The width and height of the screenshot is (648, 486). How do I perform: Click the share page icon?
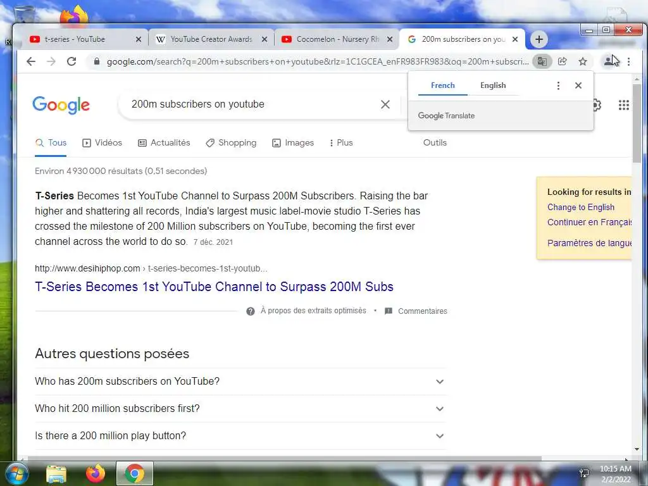coord(562,61)
